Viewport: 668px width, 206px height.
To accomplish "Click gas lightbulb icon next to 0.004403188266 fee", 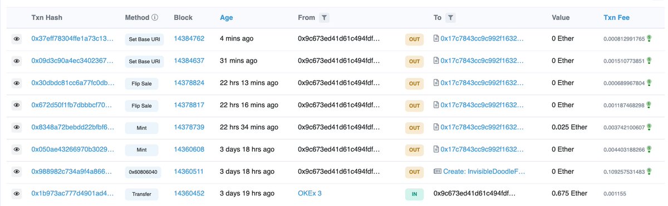I will pos(649,149).
